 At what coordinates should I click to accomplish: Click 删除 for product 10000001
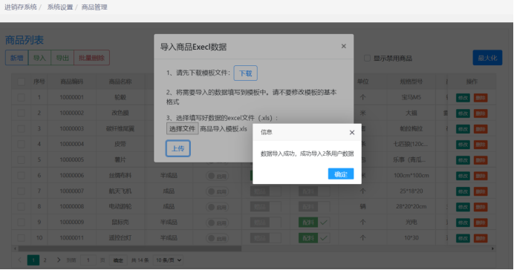click(x=481, y=97)
